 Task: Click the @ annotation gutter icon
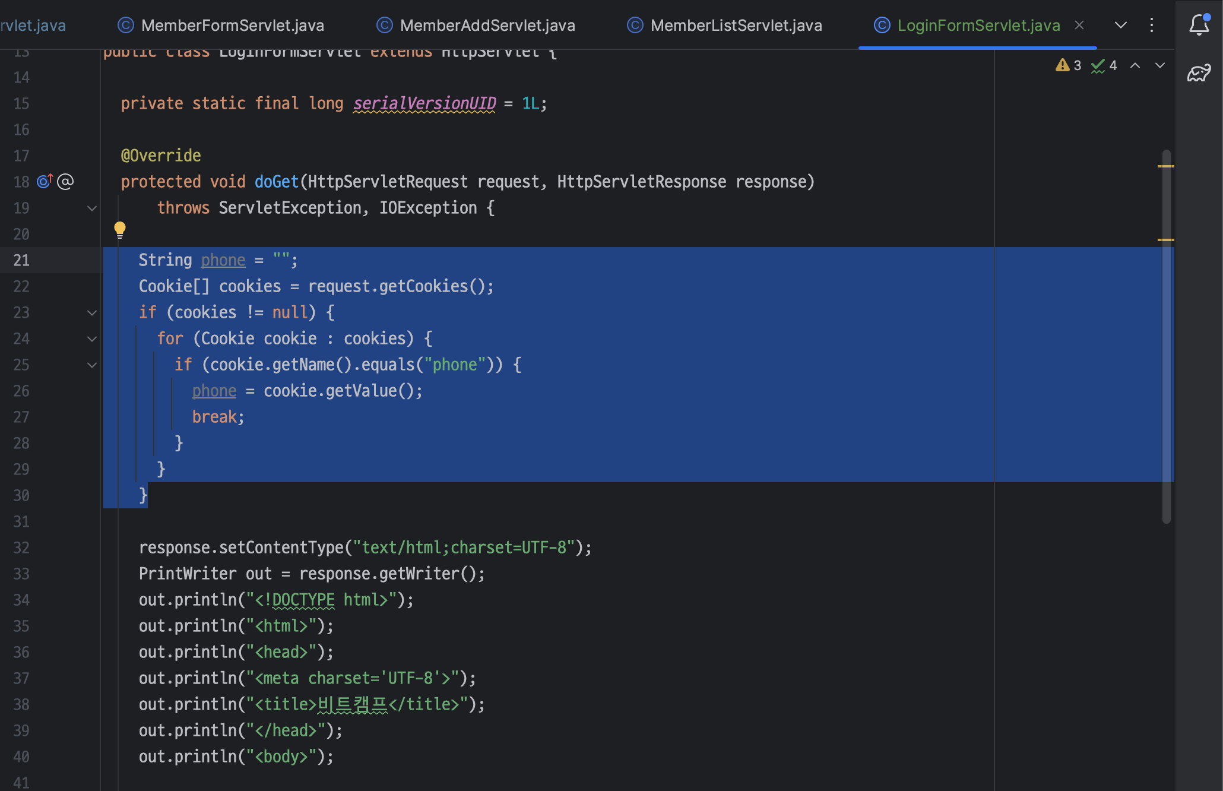(x=65, y=181)
